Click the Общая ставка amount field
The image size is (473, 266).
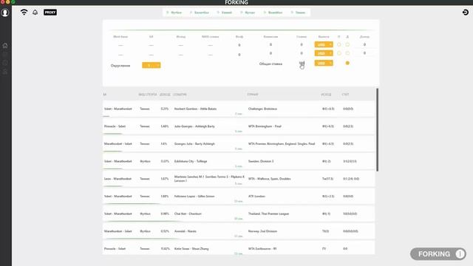(302, 64)
